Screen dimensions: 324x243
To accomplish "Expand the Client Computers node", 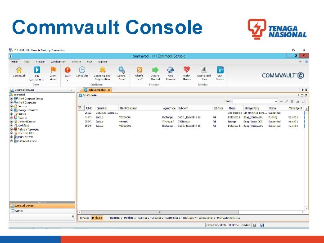I will click(12, 103).
